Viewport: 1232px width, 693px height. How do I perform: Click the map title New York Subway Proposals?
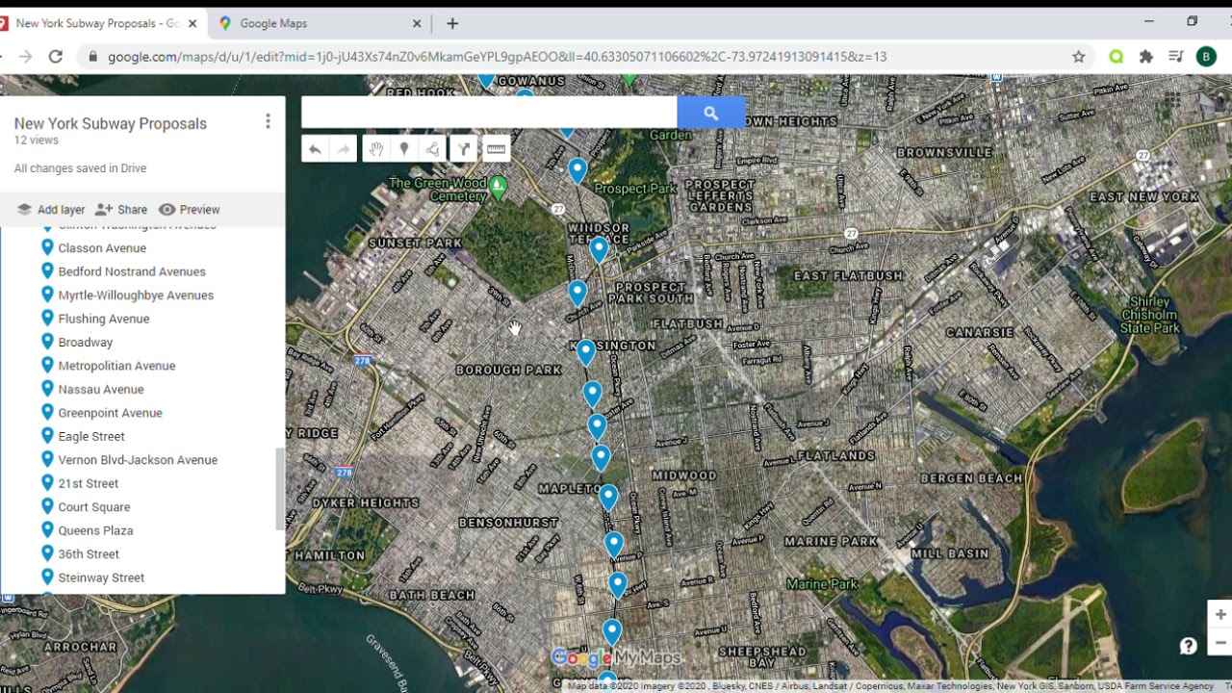pyautogui.click(x=111, y=123)
